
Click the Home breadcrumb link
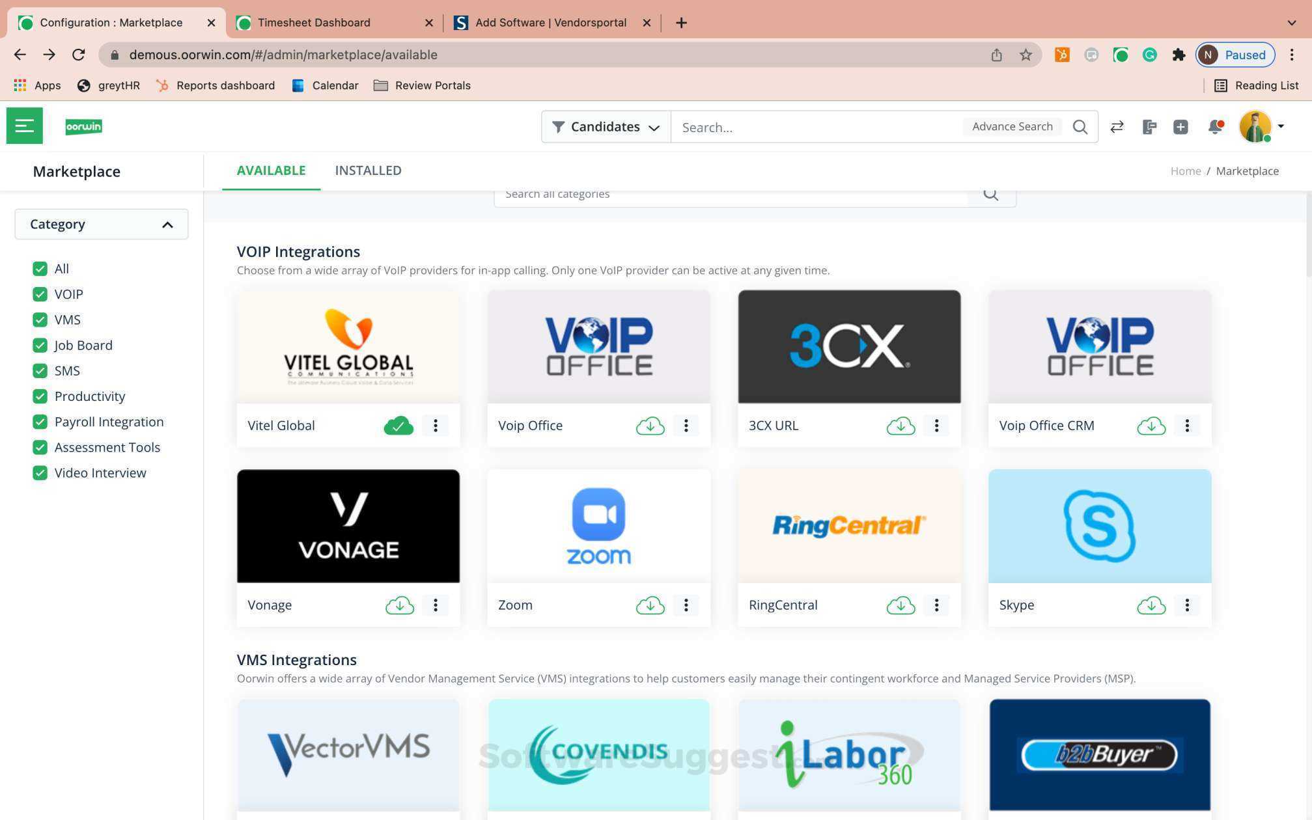pyautogui.click(x=1185, y=171)
